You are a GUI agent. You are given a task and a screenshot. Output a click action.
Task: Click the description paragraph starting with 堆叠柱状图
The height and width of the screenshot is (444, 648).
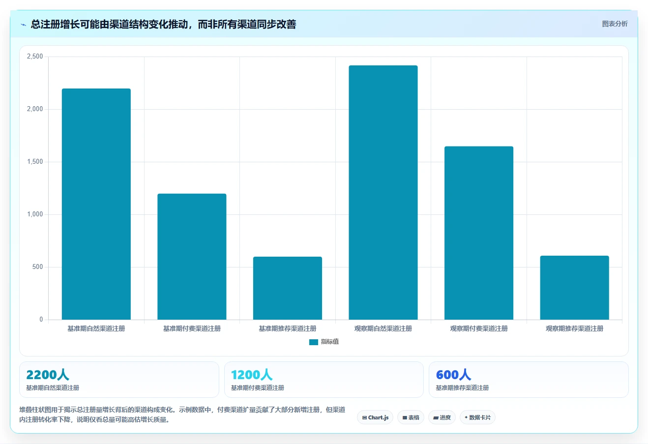(182, 414)
